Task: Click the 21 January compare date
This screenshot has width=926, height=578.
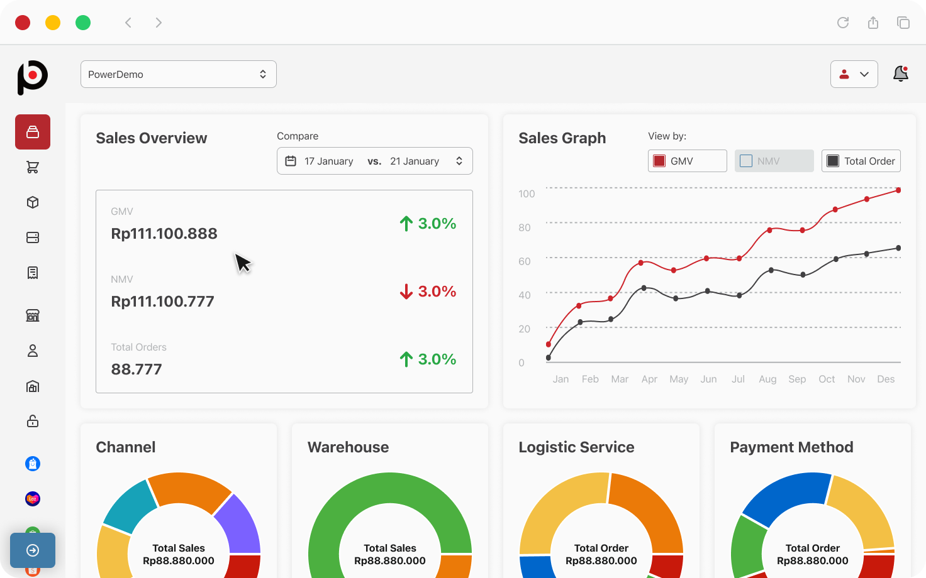Action: (x=415, y=161)
